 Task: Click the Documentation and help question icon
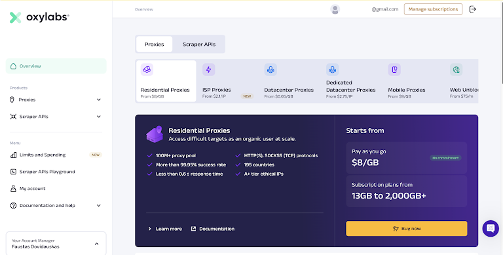13,206
